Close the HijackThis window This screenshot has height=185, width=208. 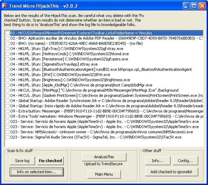click(x=202, y=6)
